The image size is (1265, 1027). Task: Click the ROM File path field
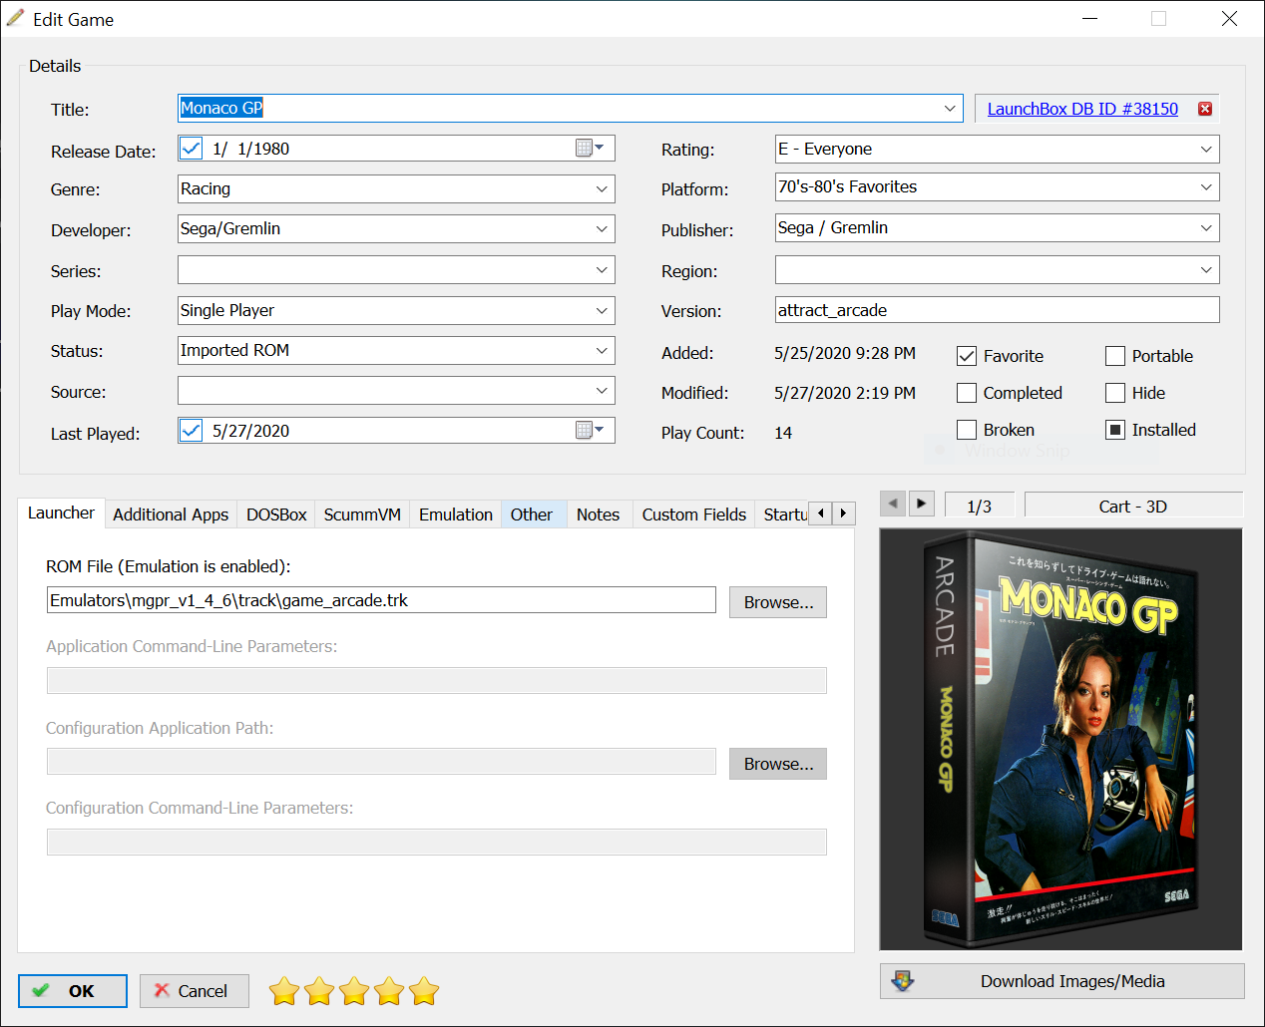point(381,600)
